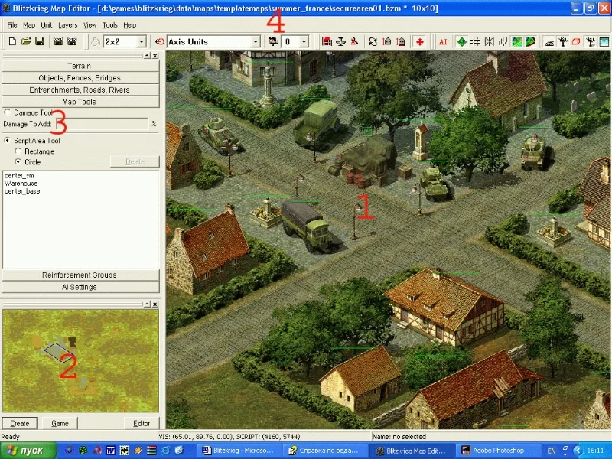612x459 pixels.
Task: Expand the Objects, Fences, Bridges section
Action: point(80,78)
